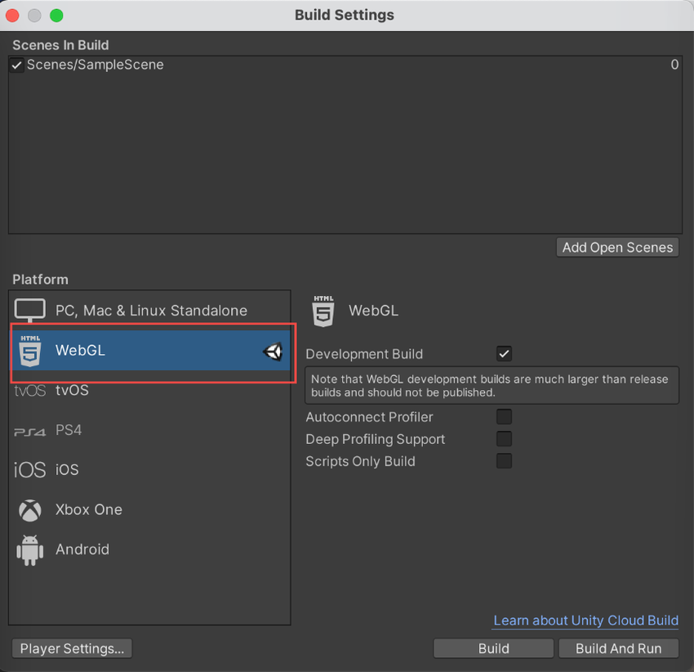The width and height of the screenshot is (694, 672).
Task: Click the Add Open Scenes button
Action: (x=617, y=247)
